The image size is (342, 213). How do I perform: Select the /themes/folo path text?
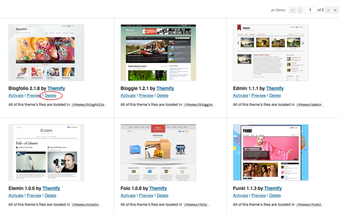point(195,205)
